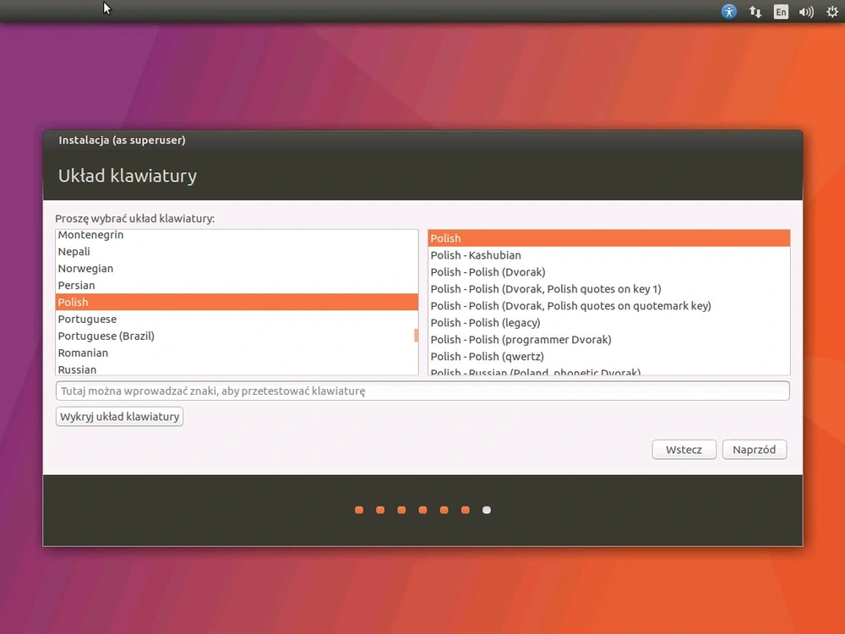Choose Polish - Polish (legacy) variant
The image size is (845, 634).
coord(609,322)
